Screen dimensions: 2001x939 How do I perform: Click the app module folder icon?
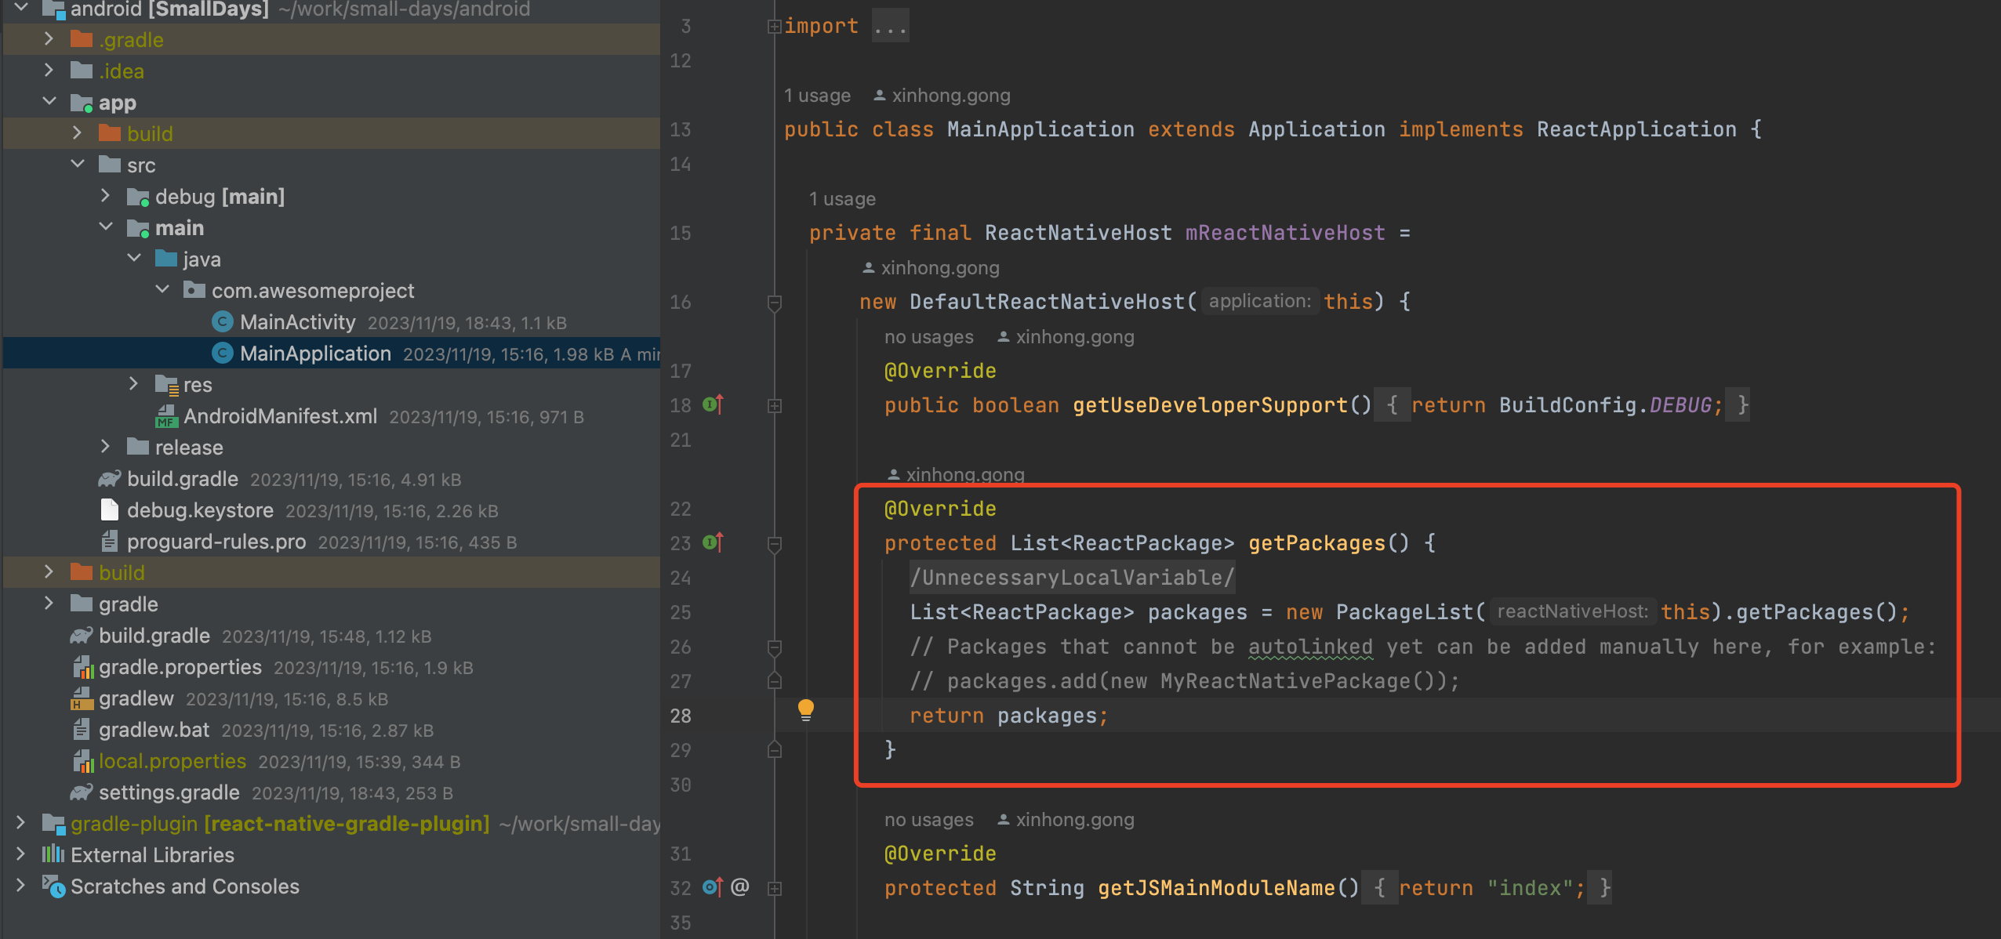(x=82, y=103)
